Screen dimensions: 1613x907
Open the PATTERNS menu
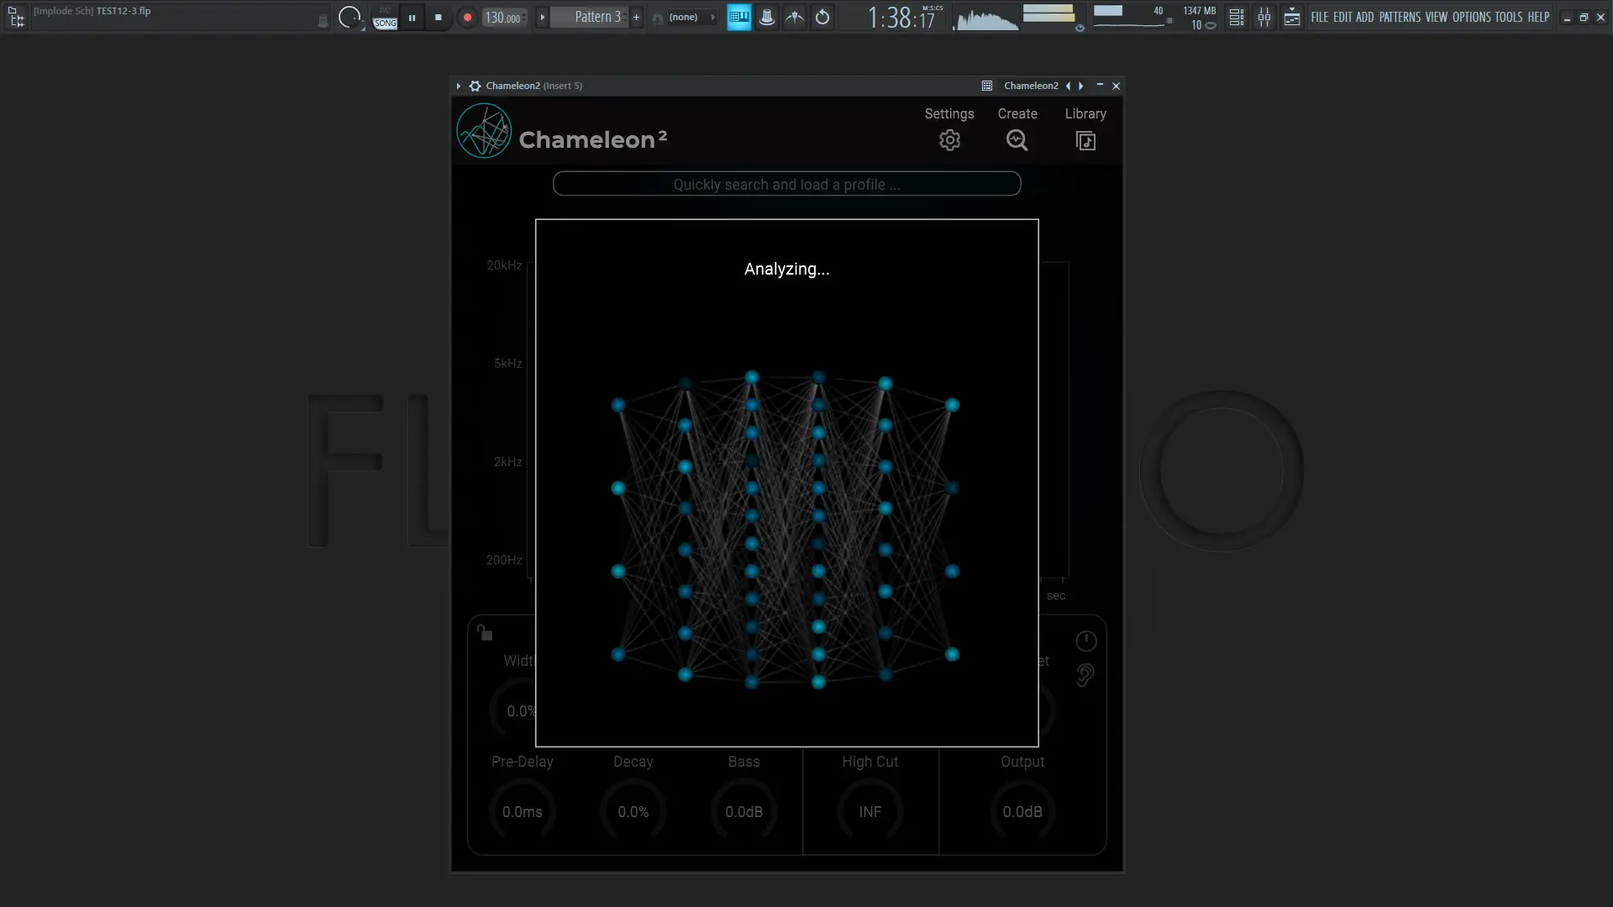click(x=1400, y=17)
